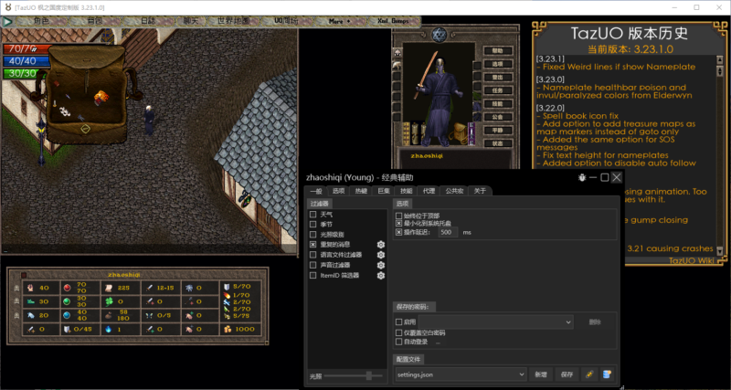The width and height of the screenshot is (731, 390).
Task: Click the green arrow icon on top menu bar
Action: [x=8, y=19]
